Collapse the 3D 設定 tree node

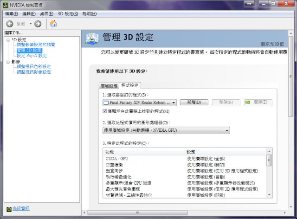pyautogui.click(x=8, y=40)
